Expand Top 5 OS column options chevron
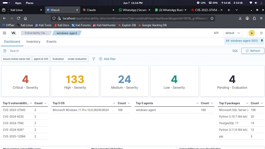The image size is (265, 149). (114, 103)
